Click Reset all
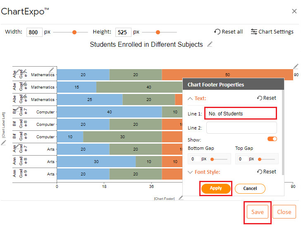 point(228,31)
